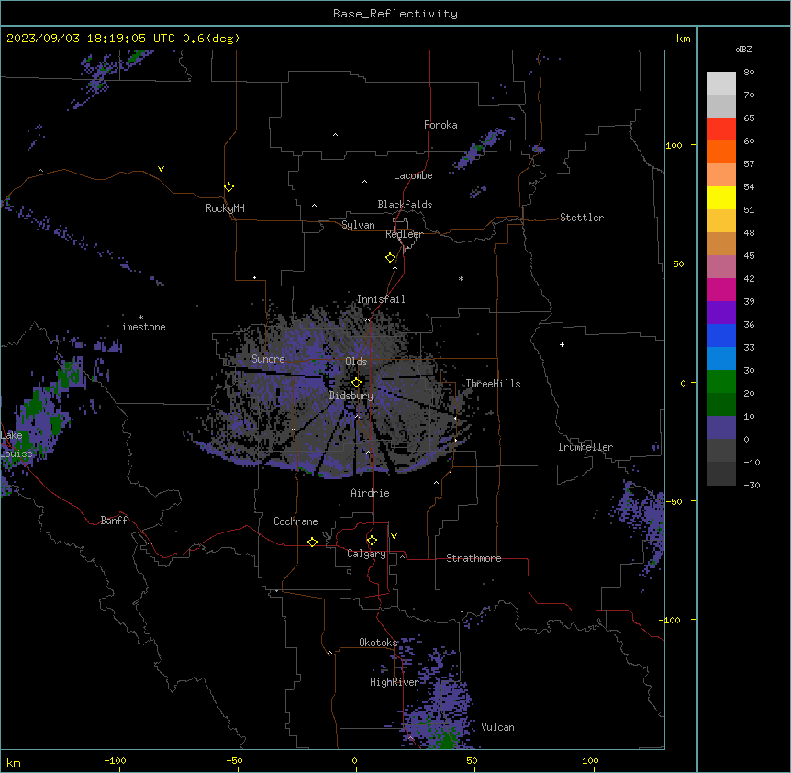Select the red 65–60 dBZ legend swatch
Image resolution: width=791 pixels, height=773 pixels.
click(x=721, y=129)
